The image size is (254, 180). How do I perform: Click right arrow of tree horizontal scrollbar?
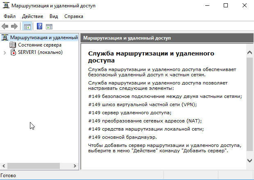point(74,166)
